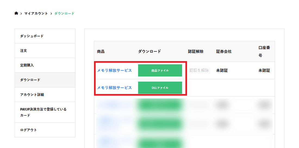The image size is (299, 148).
Task: Select the ダウンロード sidebar menu item
Action: point(30,80)
